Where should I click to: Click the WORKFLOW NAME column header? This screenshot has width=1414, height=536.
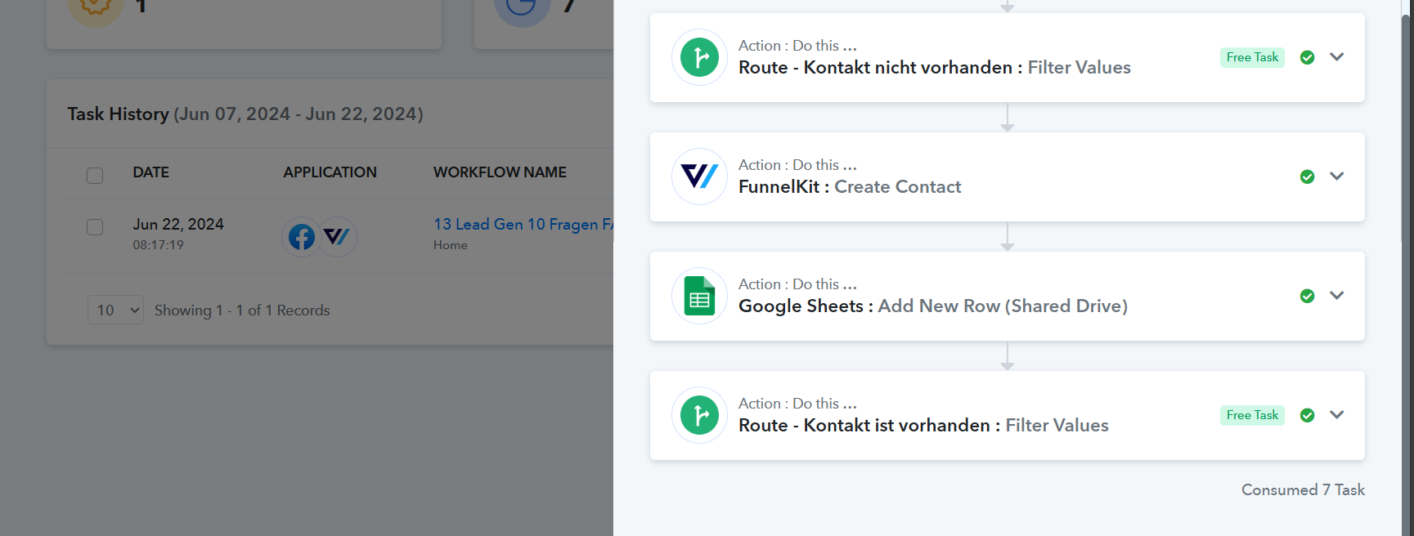tap(500, 172)
